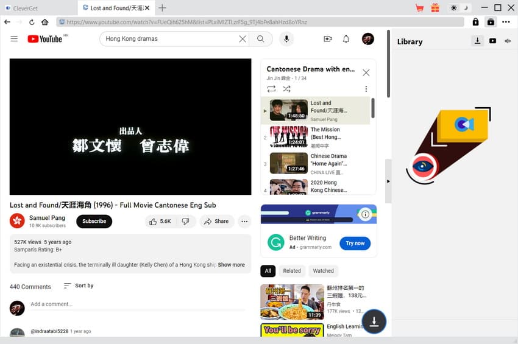Screen dimensions: 518x344
Task: Collapse Library panel with side arrow
Action: tap(388, 181)
